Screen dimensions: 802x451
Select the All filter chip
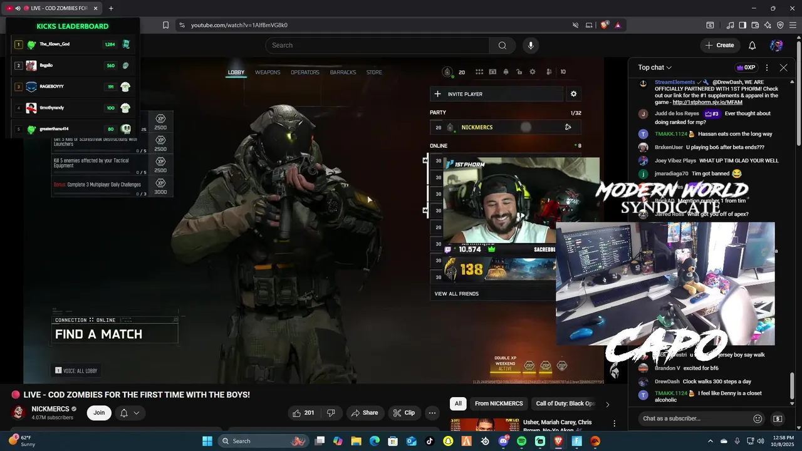pyautogui.click(x=458, y=404)
